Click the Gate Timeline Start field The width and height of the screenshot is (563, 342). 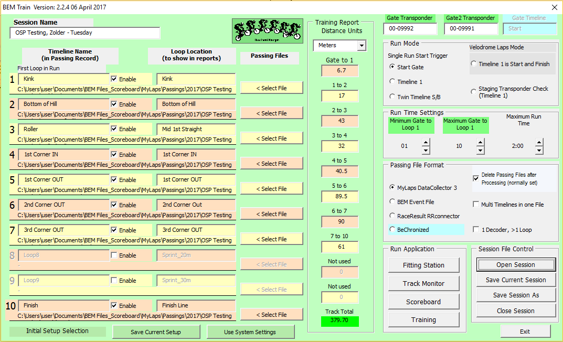point(529,28)
